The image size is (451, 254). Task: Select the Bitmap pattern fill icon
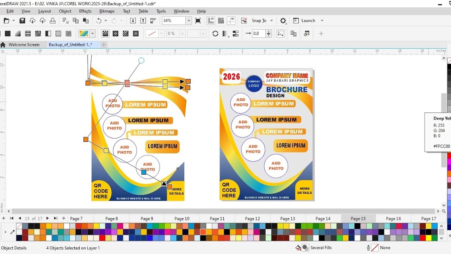pyautogui.click(x=38, y=34)
